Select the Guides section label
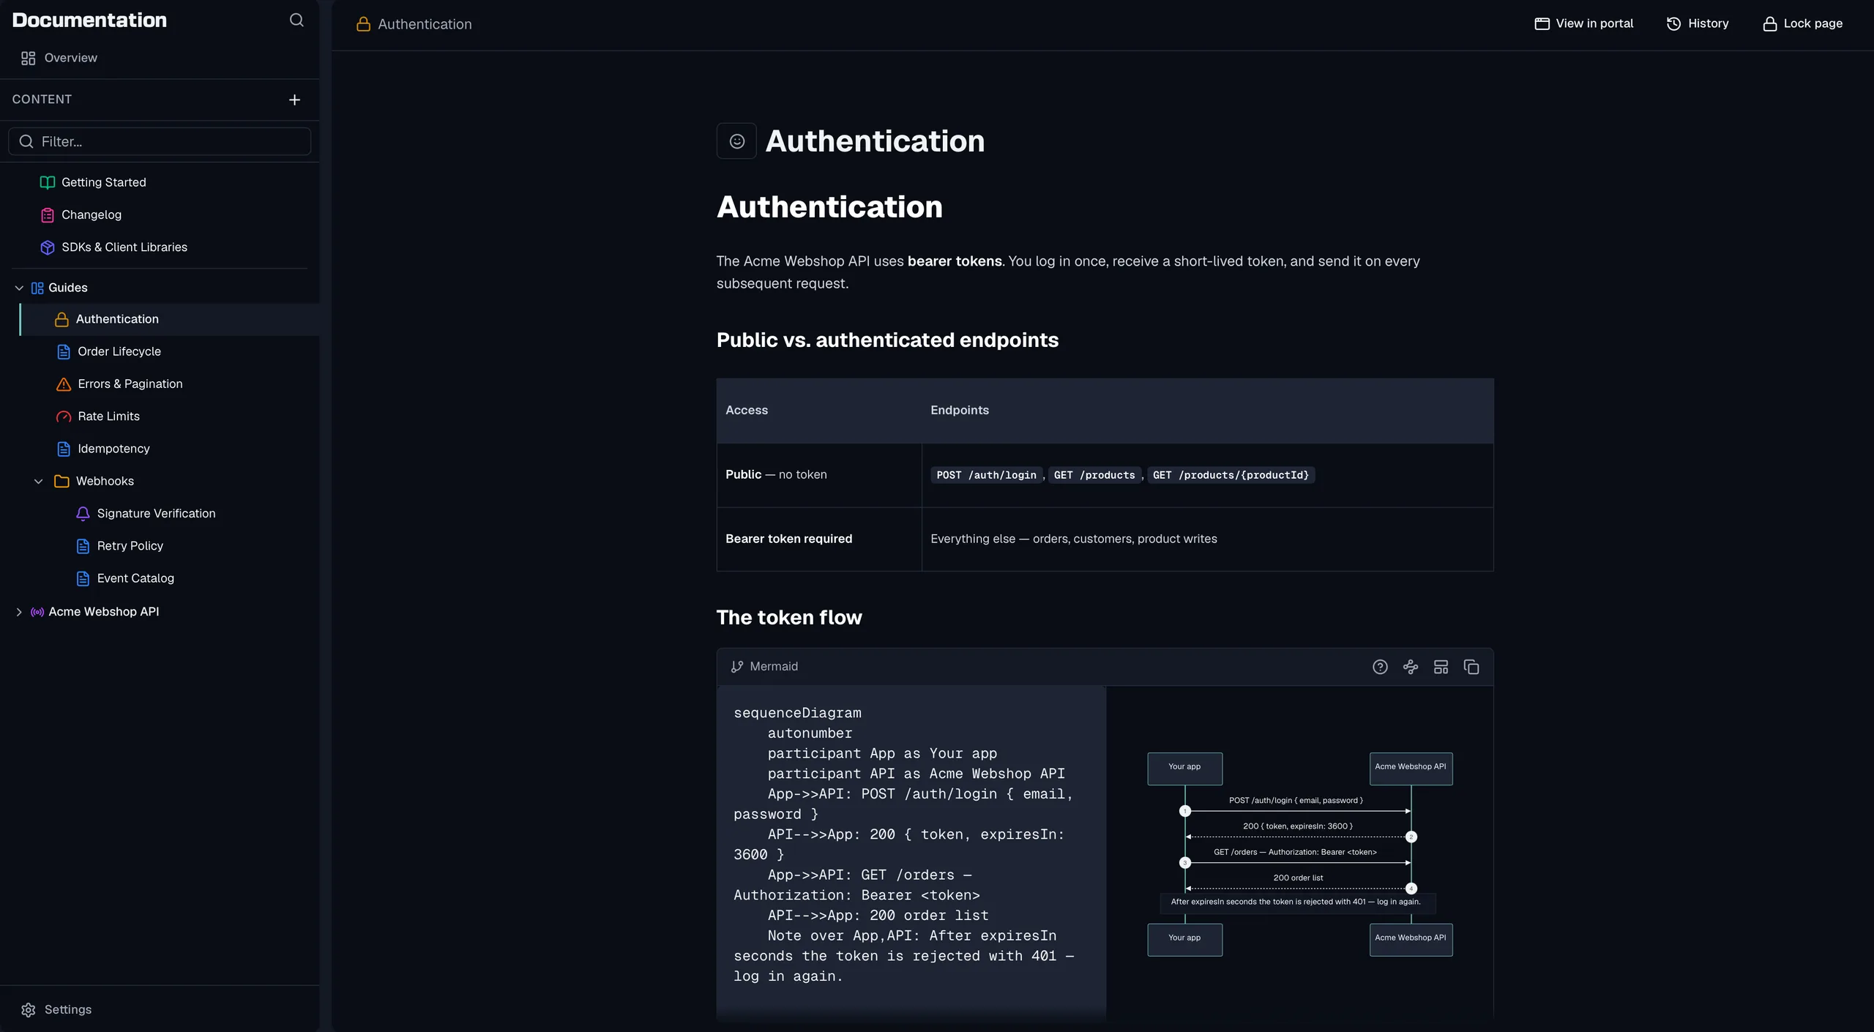 point(67,288)
